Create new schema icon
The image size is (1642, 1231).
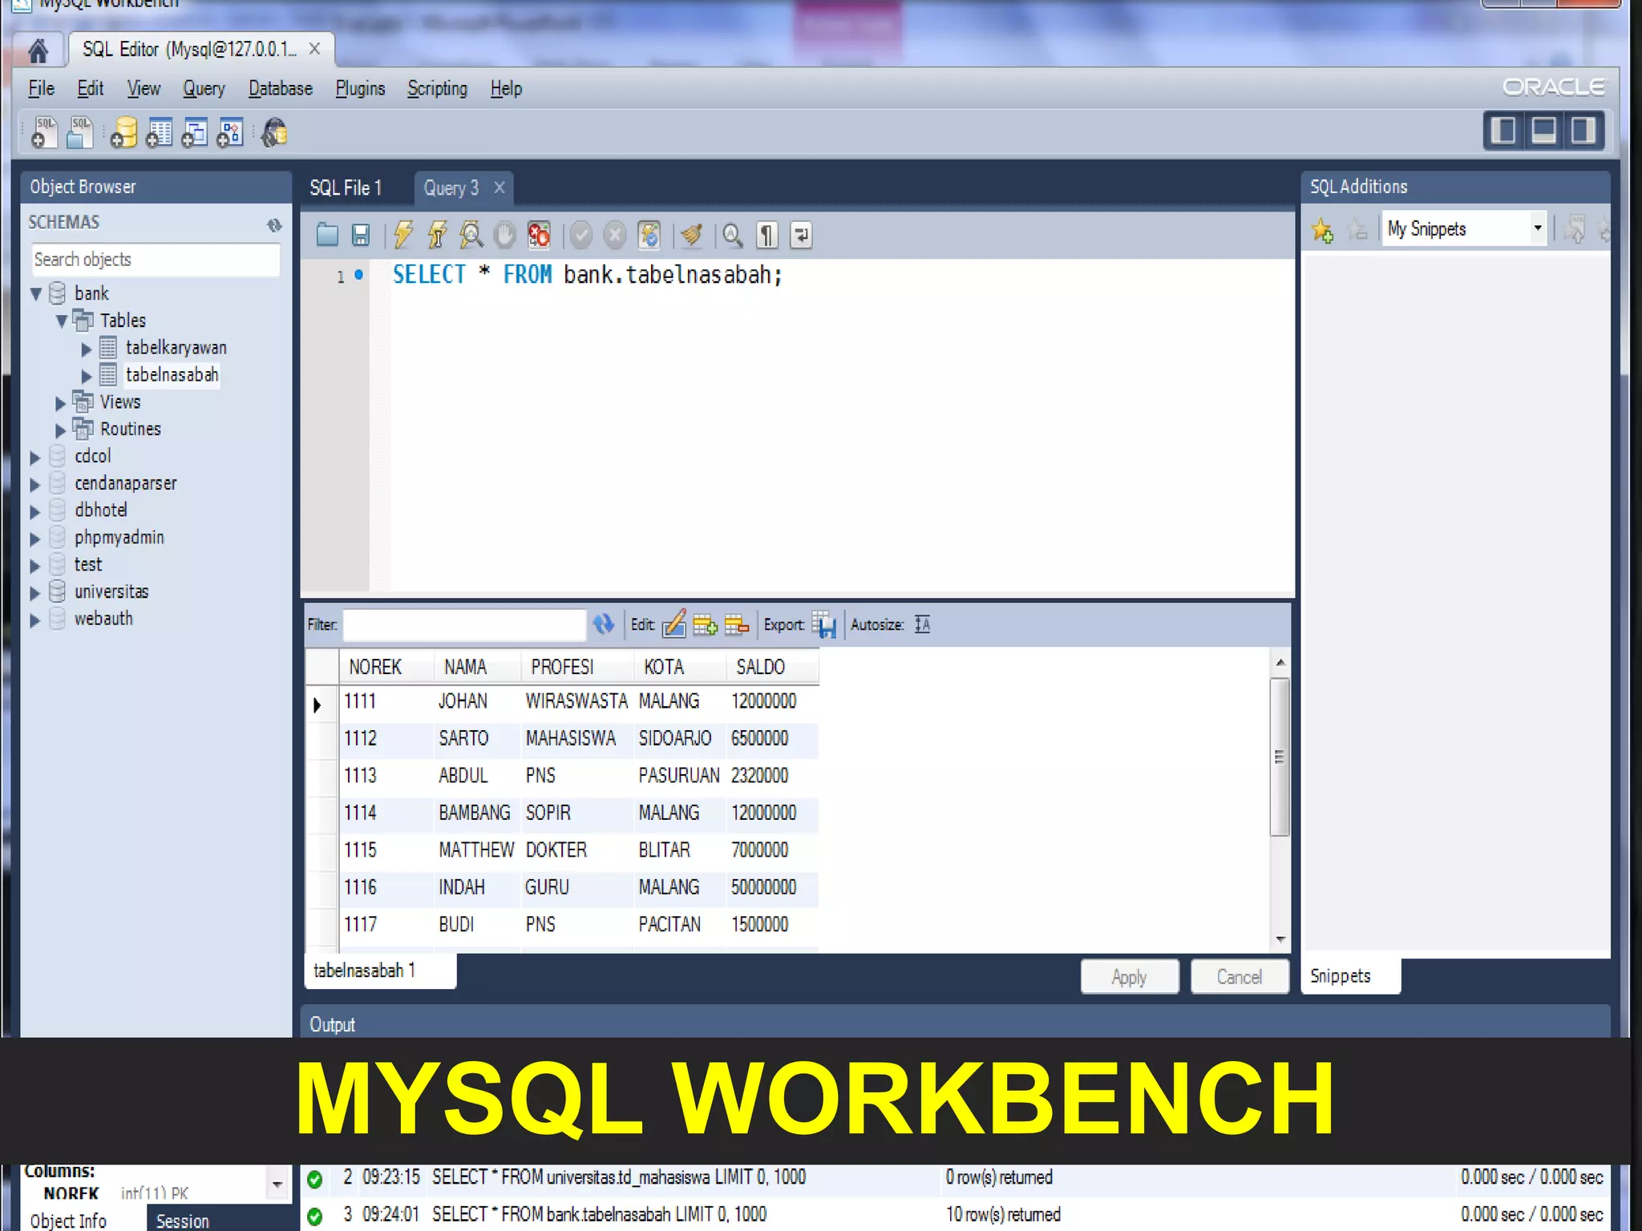123,133
